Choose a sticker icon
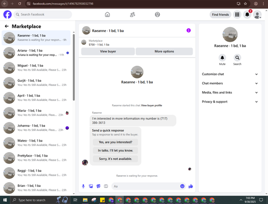Screen dimensions: 268x204 pos(99,186)
